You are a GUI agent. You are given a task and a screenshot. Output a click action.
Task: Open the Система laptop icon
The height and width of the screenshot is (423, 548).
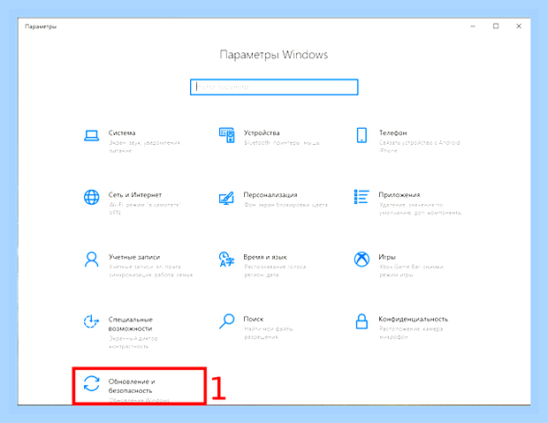pos(92,135)
